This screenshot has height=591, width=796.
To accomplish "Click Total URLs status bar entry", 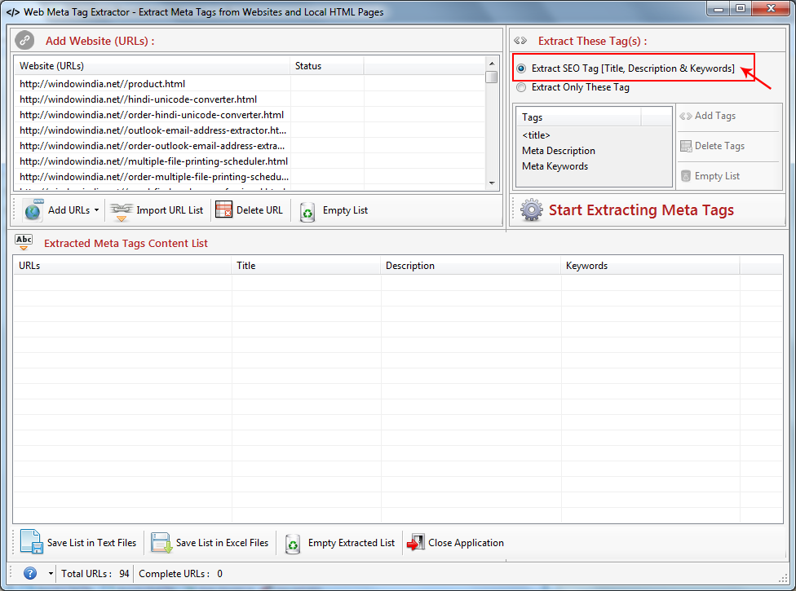I will (95, 574).
